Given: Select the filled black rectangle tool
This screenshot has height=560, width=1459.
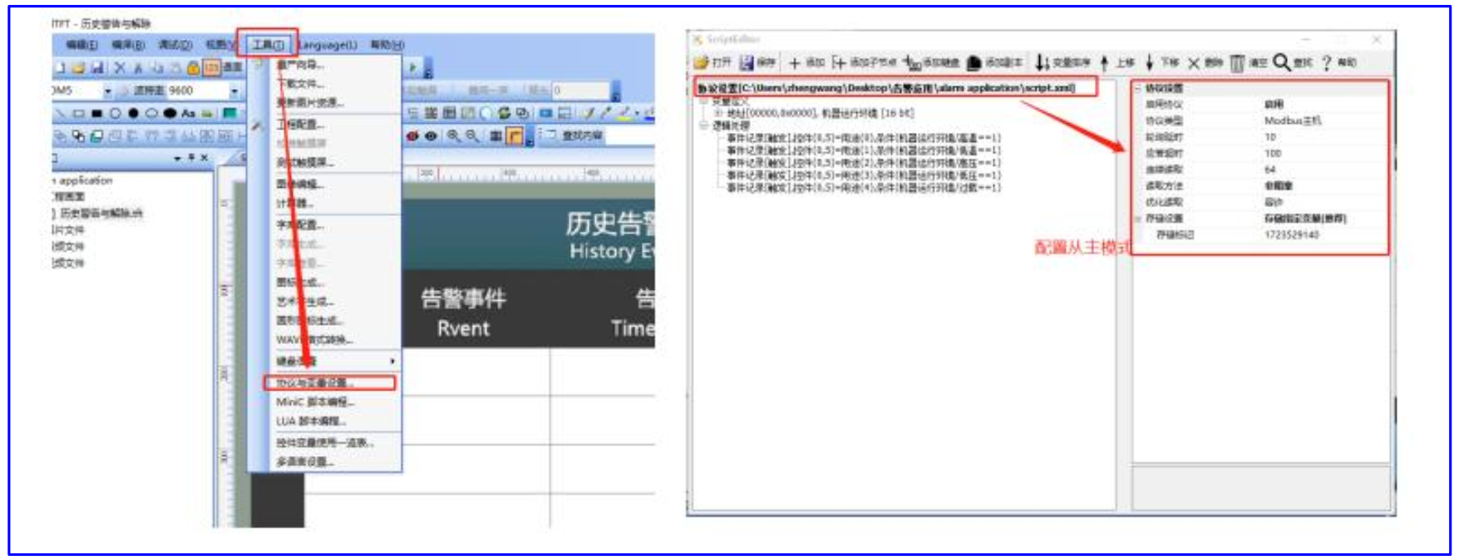Looking at the screenshot, I should pyautogui.click(x=96, y=112).
